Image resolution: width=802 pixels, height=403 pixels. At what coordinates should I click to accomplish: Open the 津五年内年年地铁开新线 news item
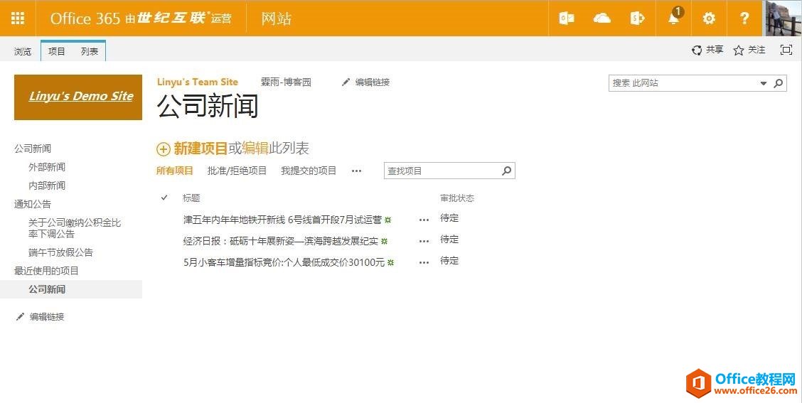click(282, 220)
